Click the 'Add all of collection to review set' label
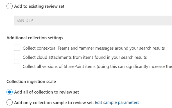The image size is (172, 108). pos(46,92)
